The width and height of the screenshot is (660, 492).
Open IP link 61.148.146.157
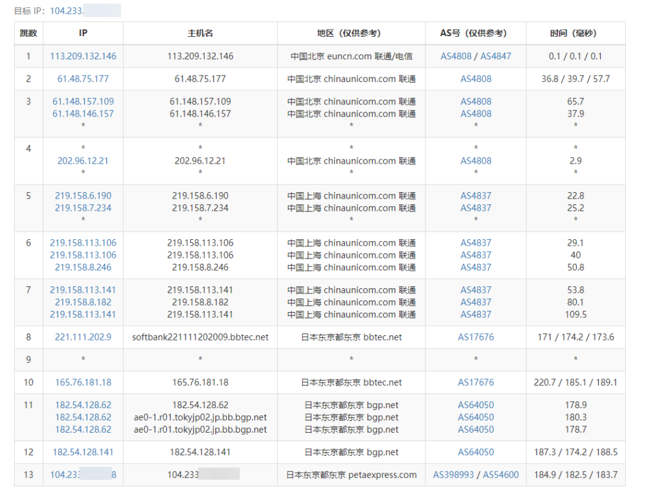tap(83, 113)
